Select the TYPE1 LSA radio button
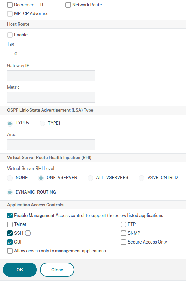 point(42,123)
